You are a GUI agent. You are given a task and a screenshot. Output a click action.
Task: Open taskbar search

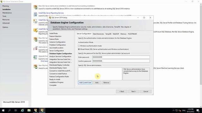(9, 110)
